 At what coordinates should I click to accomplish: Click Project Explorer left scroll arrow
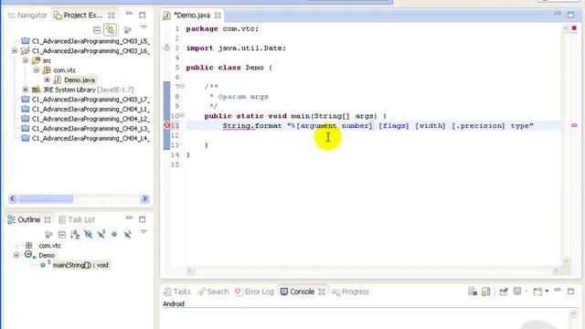(x=12, y=198)
